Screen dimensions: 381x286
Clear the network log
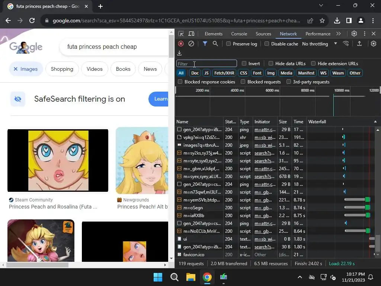(x=191, y=44)
